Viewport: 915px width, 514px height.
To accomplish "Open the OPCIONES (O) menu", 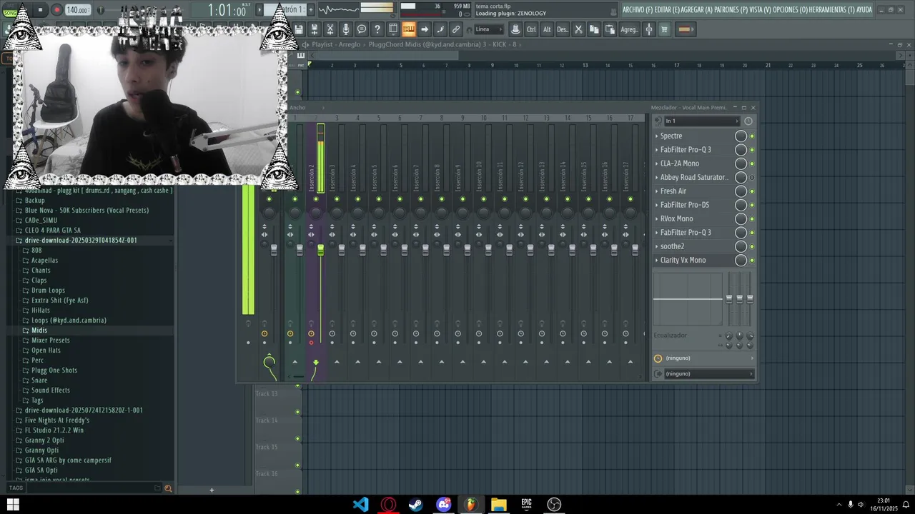I will pos(789,10).
